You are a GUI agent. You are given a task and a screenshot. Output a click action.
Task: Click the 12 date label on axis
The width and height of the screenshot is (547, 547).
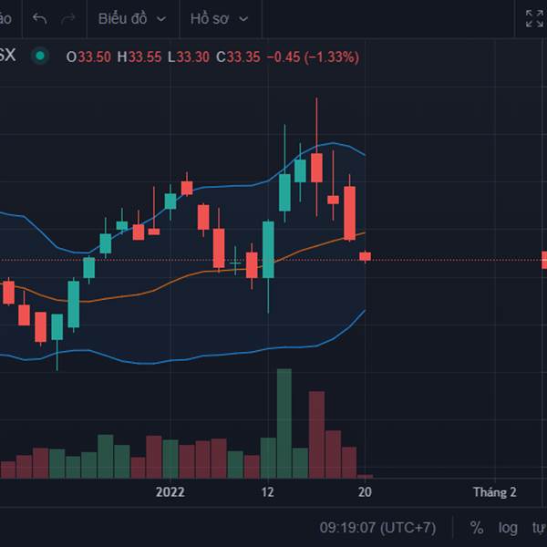[267, 492]
